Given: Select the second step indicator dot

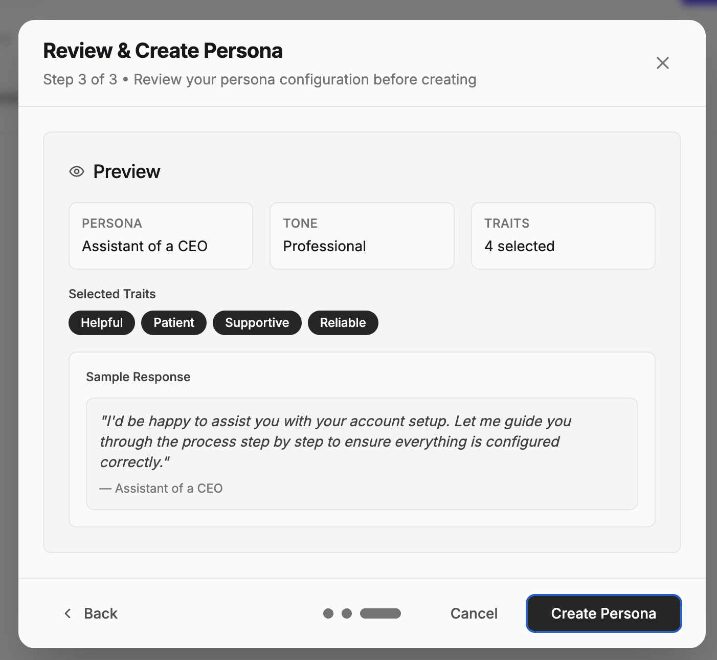Looking at the screenshot, I should 347,613.
